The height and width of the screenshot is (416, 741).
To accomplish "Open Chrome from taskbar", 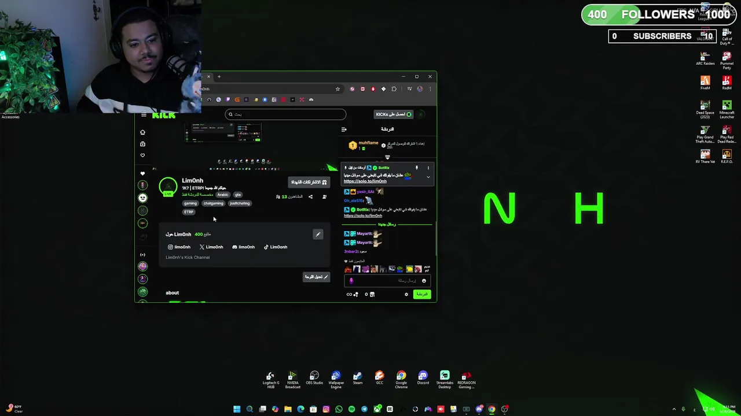I will (491, 409).
